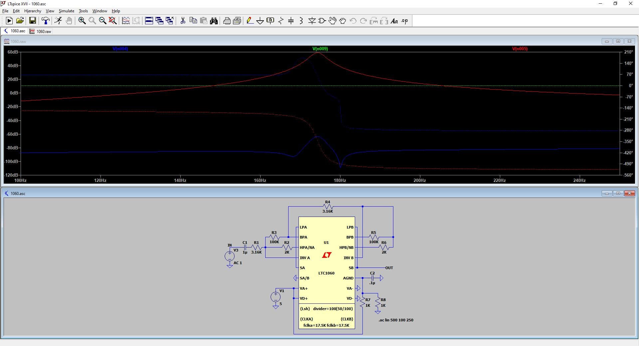Zoom in on the schematic
The height and width of the screenshot is (346, 639).
point(82,21)
